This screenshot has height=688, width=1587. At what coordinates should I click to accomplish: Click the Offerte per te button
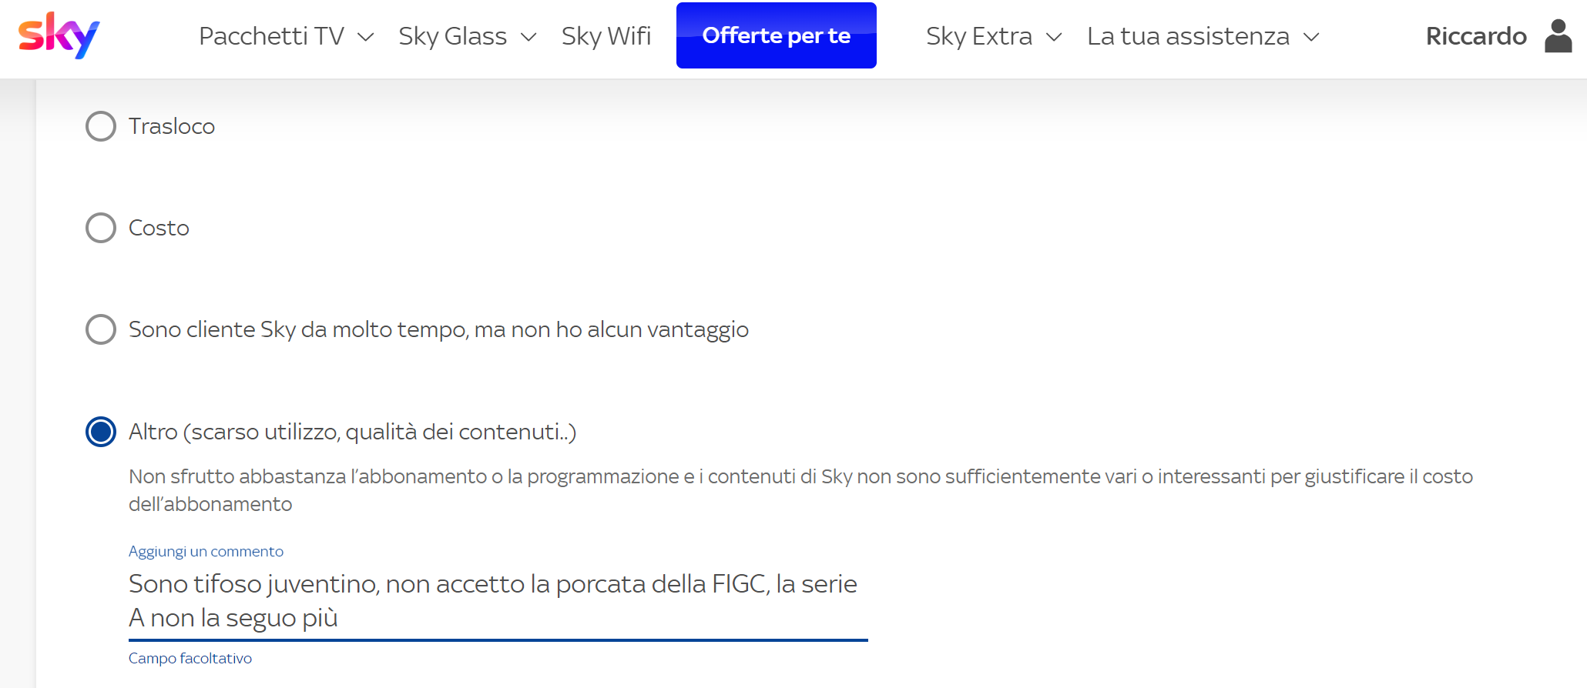coord(777,35)
